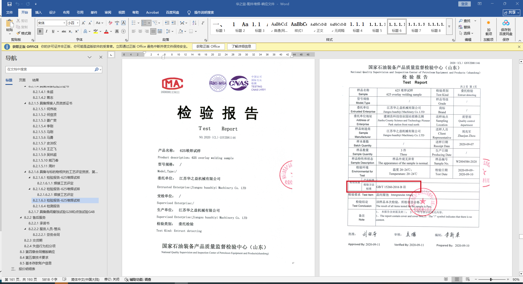Clear all formatting with the eraser icon
This screenshot has height=284, width=523.
point(110,23)
